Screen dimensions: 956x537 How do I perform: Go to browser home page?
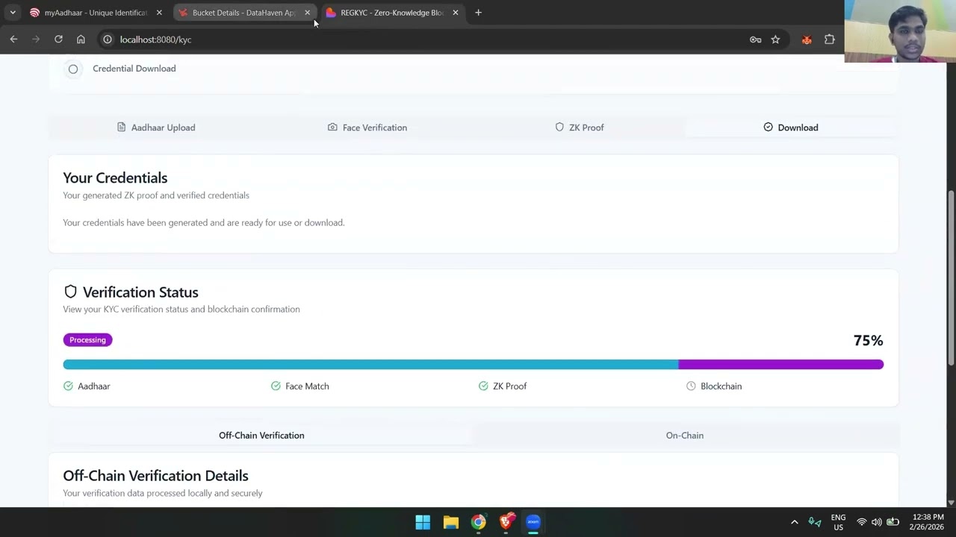click(81, 40)
